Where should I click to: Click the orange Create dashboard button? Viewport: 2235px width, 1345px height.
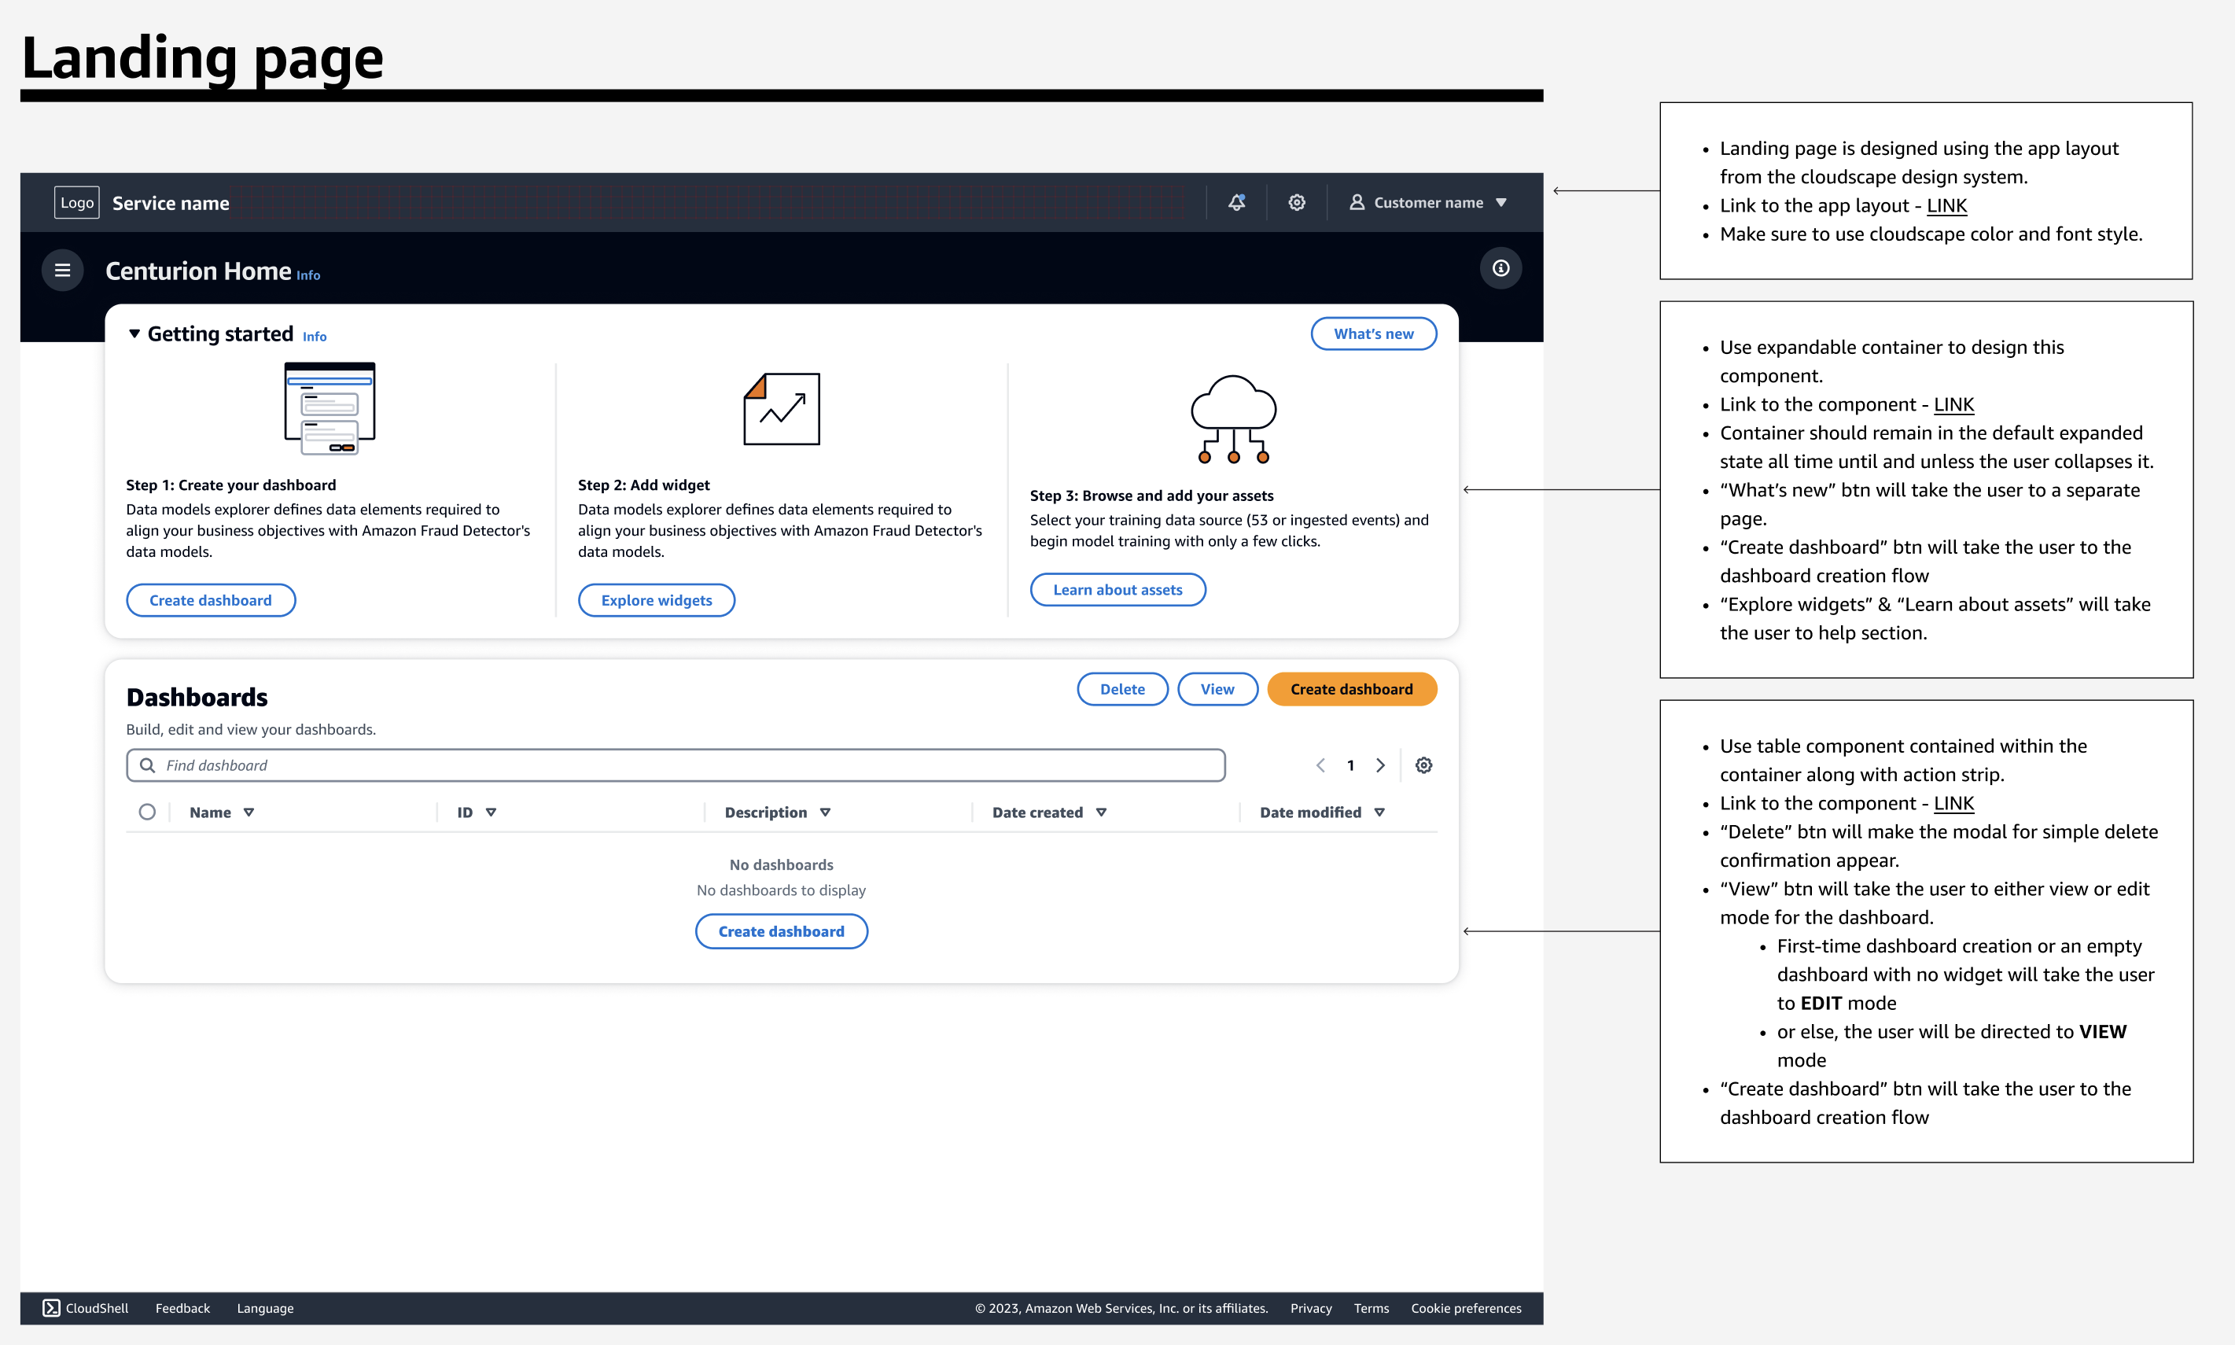click(1351, 689)
